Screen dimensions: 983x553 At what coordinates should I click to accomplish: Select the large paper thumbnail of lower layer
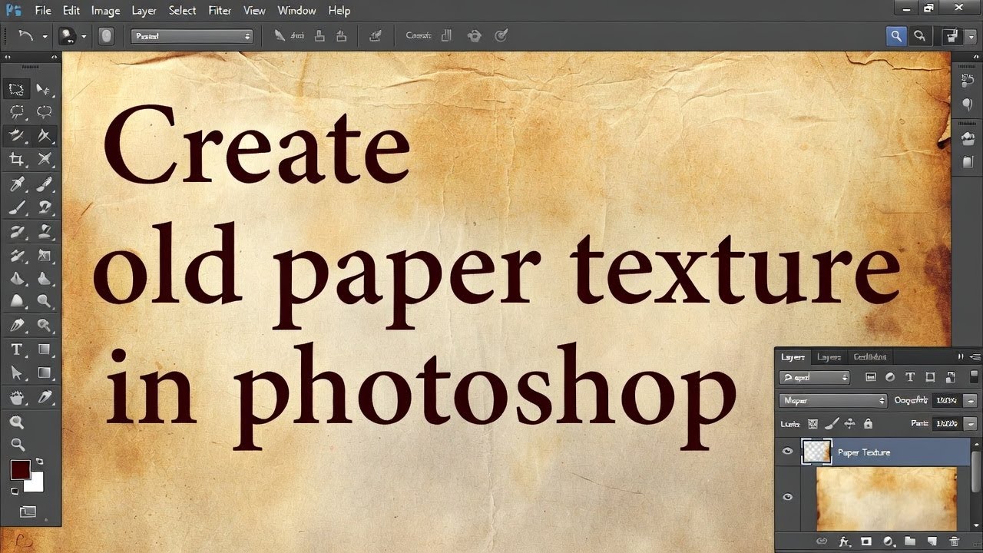click(886, 498)
